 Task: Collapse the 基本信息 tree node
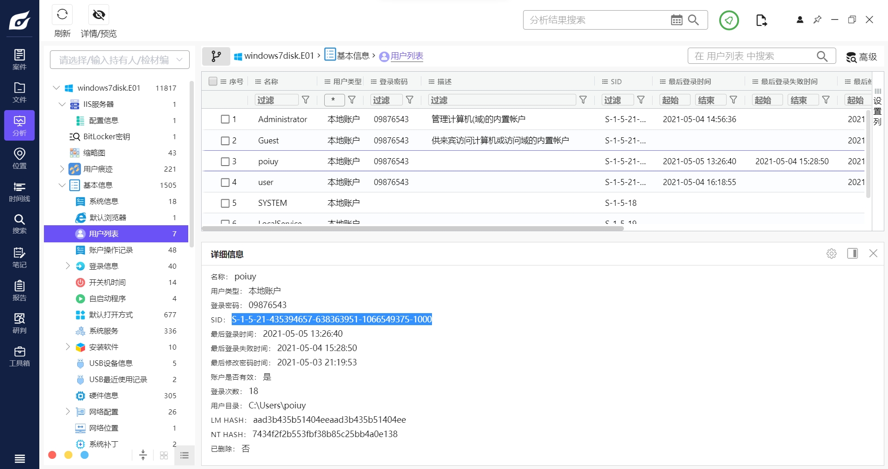tap(62, 185)
